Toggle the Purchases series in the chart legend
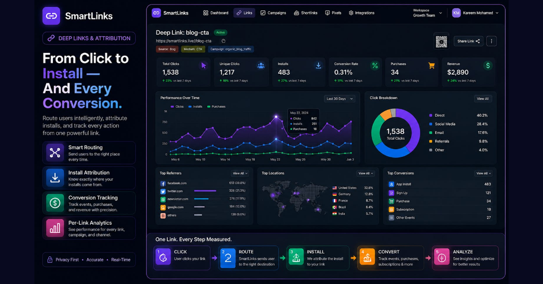This screenshot has height=284, width=543. point(216,107)
